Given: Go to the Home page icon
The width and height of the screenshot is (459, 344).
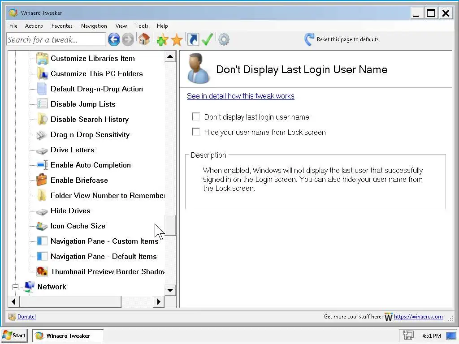Looking at the screenshot, I should click(144, 39).
